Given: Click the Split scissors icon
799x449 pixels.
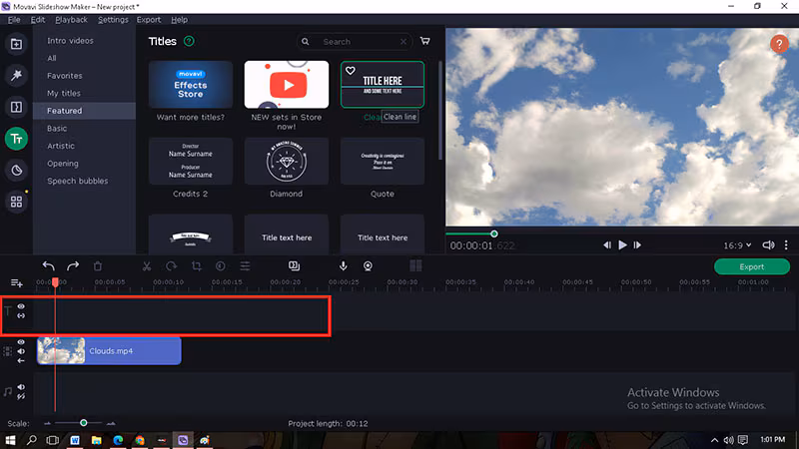Looking at the screenshot, I should [x=147, y=265].
